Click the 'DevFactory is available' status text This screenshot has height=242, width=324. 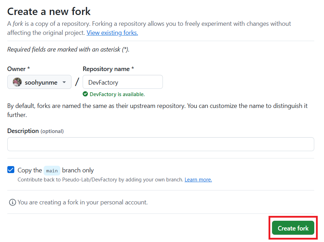click(117, 94)
